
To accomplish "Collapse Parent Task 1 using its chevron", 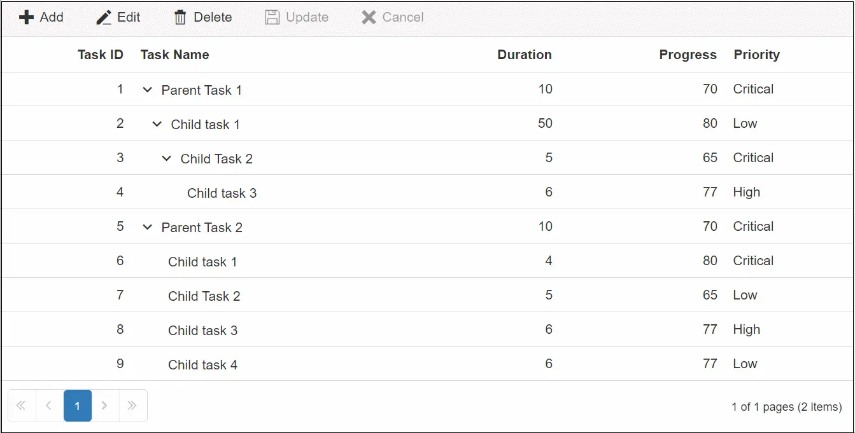I will pos(147,90).
